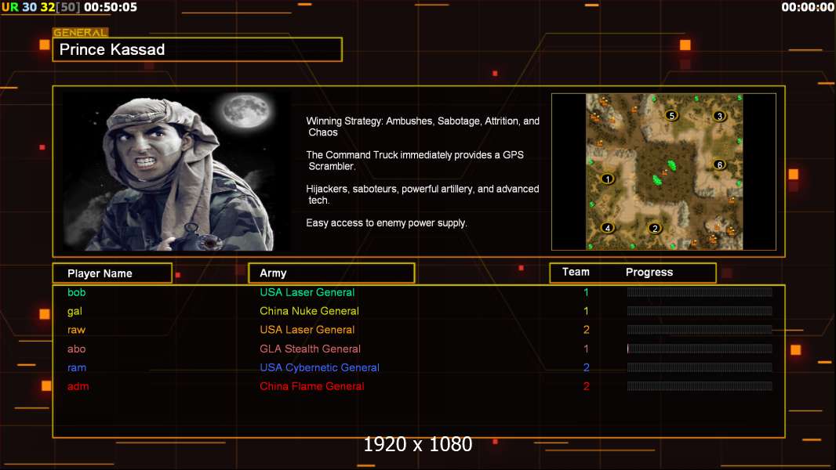Image resolution: width=836 pixels, height=470 pixels.
Task: Click USA Cybernetic General army entry
Action: point(319,367)
